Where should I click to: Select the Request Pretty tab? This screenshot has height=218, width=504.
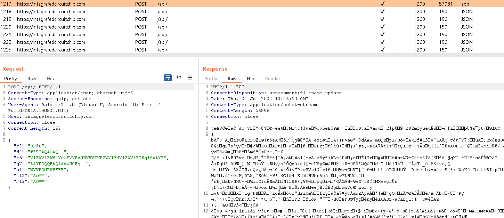coord(10,79)
